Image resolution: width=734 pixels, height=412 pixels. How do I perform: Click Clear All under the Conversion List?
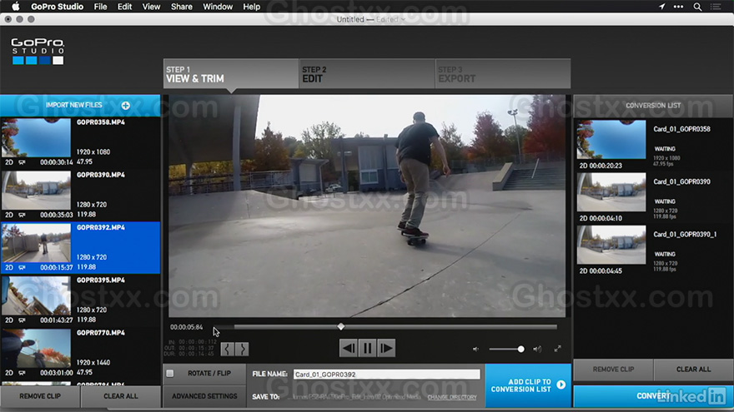point(693,369)
